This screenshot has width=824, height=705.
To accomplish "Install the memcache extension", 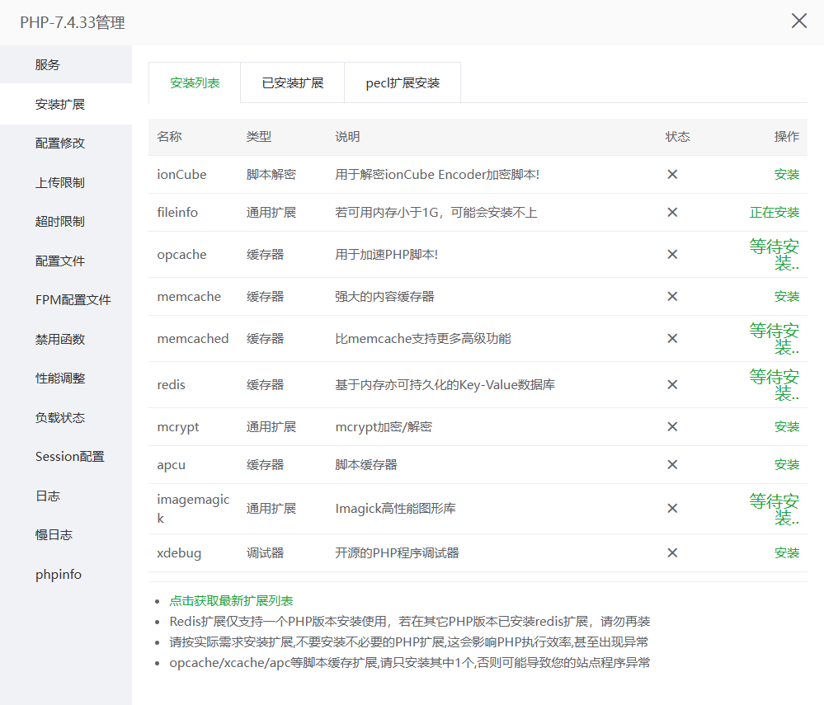I will coord(786,297).
